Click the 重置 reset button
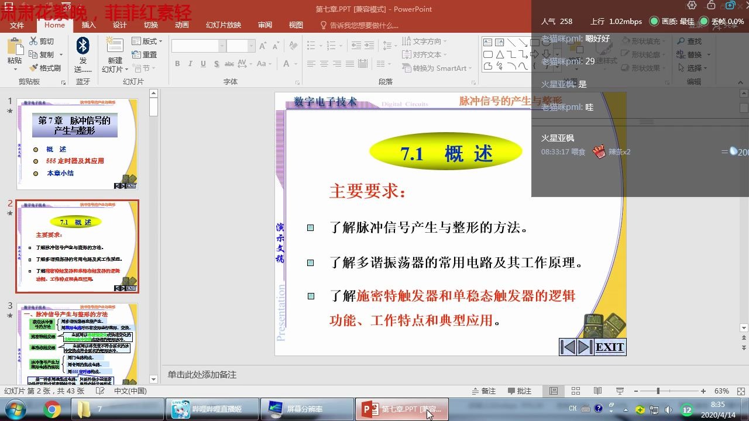Viewport: 749px width, 421px height. (x=144, y=54)
